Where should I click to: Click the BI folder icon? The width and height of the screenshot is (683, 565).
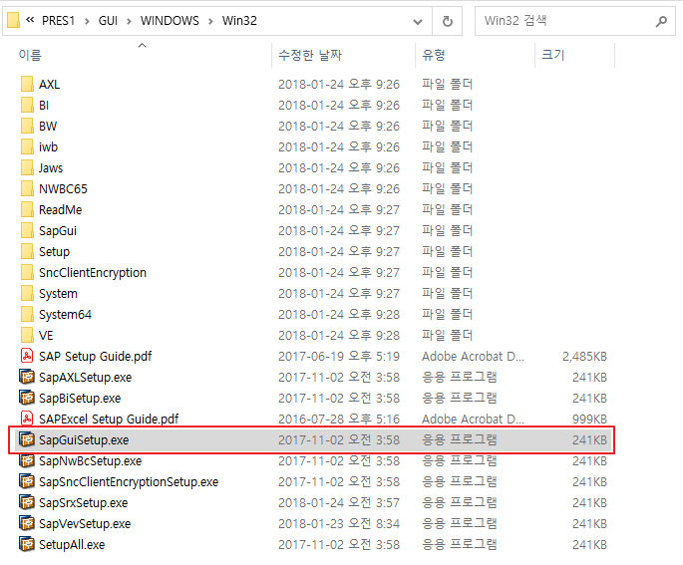point(27,105)
